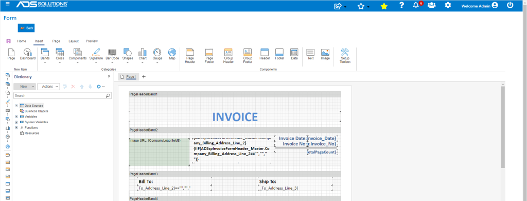Insert a new Page item
The height and width of the screenshot is (201, 527).
point(11,55)
